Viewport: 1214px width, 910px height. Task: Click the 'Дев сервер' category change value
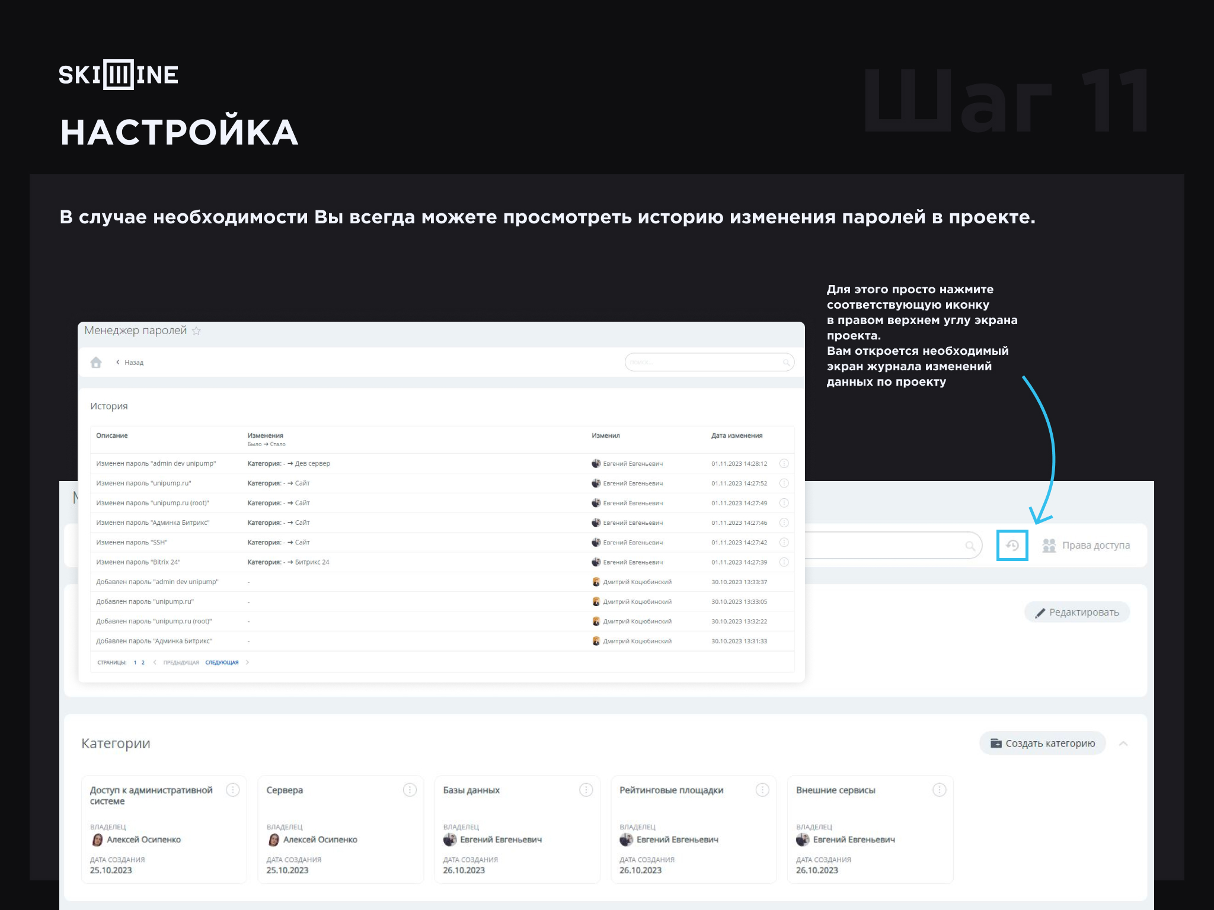point(312,463)
